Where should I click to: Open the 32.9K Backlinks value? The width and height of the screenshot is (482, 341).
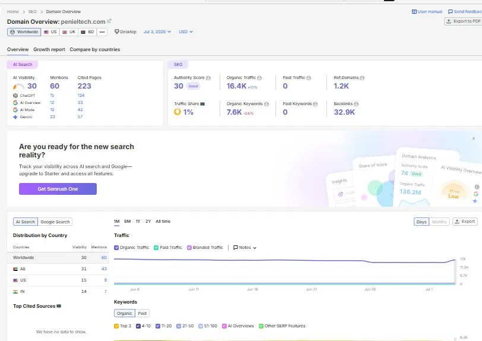pyautogui.click(x=344, y=112)
